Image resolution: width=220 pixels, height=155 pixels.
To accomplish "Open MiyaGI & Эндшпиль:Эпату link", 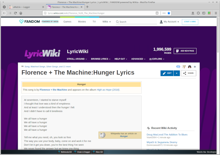I will coord(162,142).
